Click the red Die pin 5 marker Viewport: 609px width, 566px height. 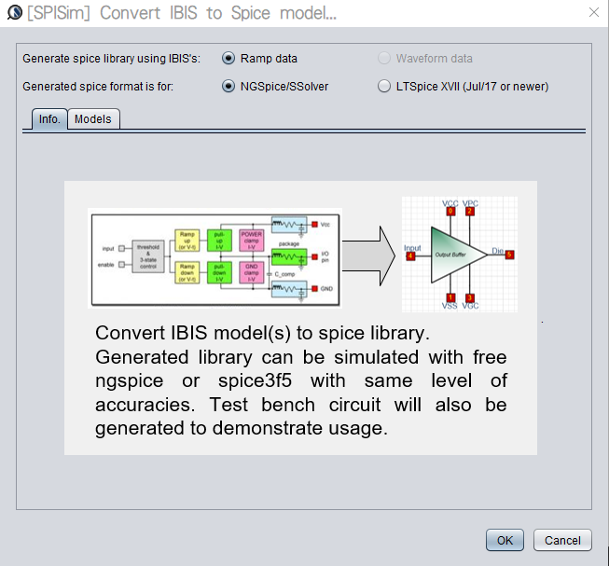coord(509,255)
